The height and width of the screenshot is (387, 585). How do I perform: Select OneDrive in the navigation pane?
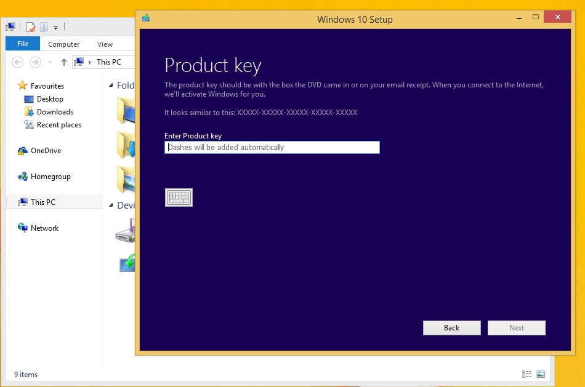coord(46,151)
